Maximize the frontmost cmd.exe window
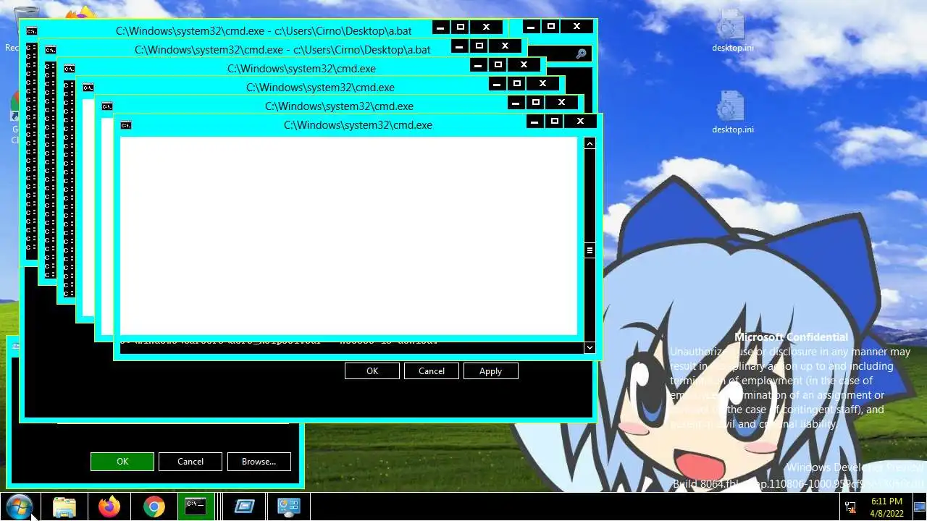The image size is (927, 521). pos(555,122)
